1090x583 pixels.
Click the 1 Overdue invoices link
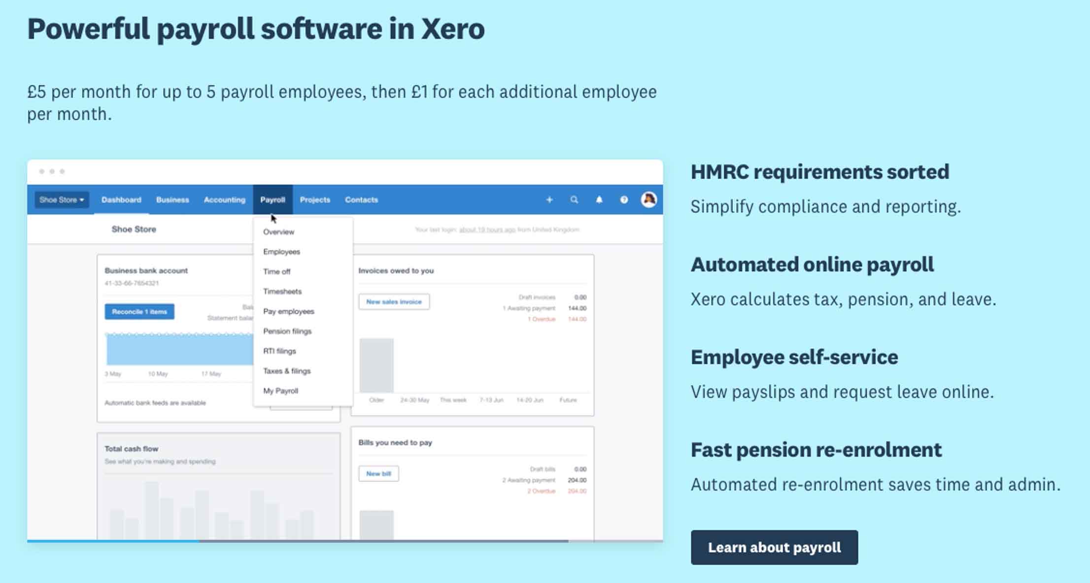coord(542,319)
